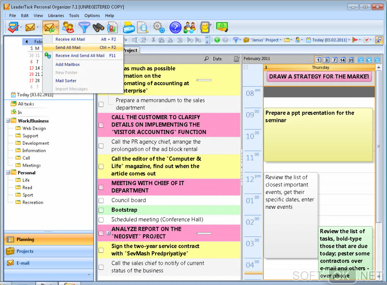Select the 14-day calendar view icon

click(x=342, y=60)
